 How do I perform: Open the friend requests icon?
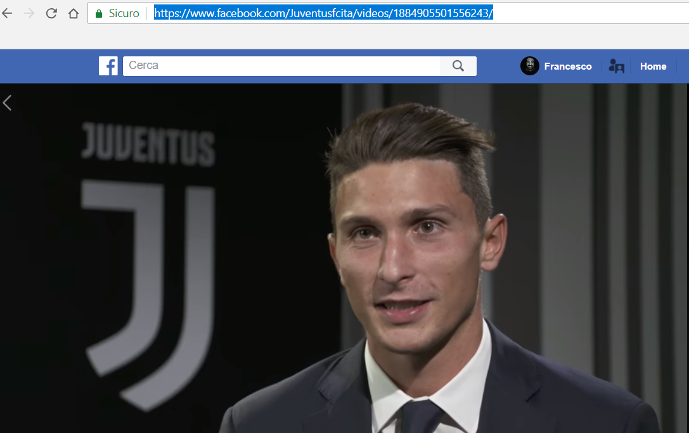click(x=616, y=66)
